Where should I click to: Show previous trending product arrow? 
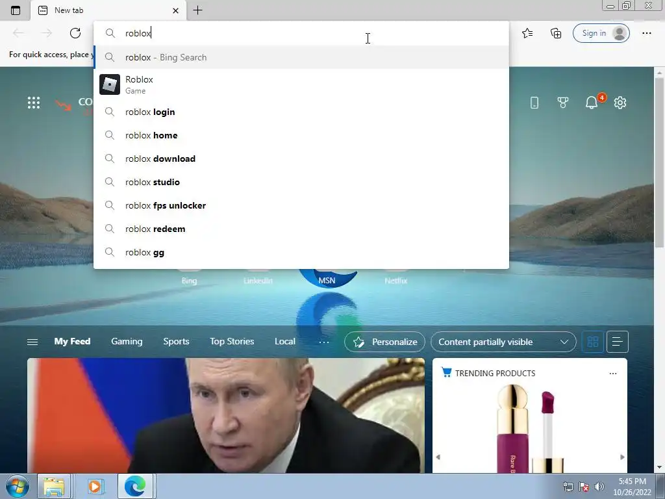click(438, 457)
